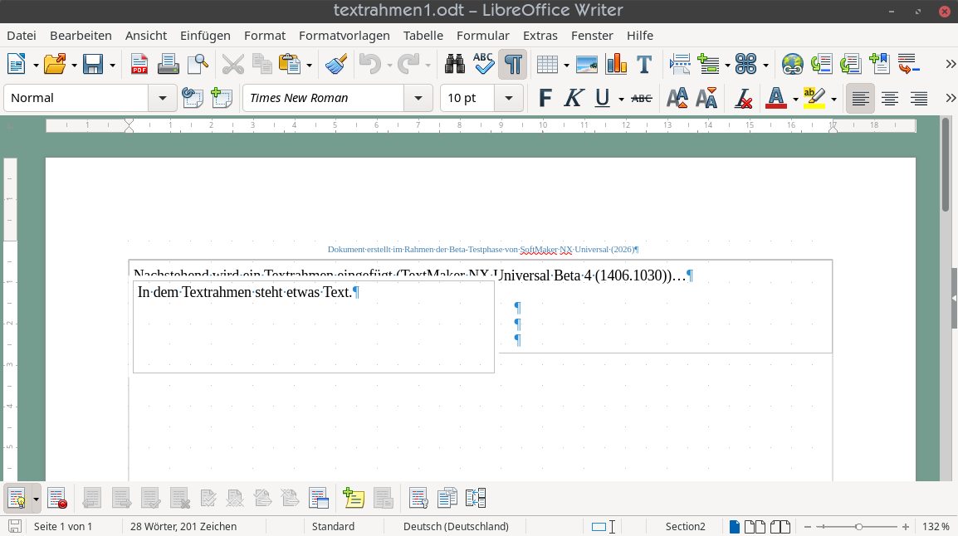Activate Clone Formatting paintbrush
The image size is (958, 536).
point(336,64)
